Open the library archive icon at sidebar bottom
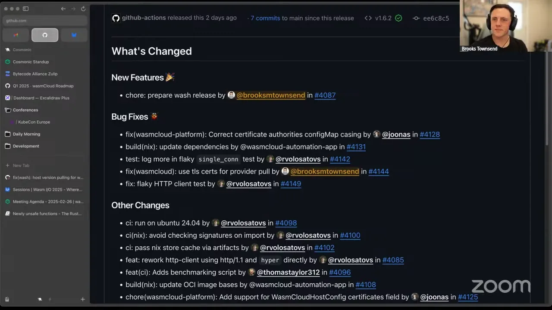 (x=7, y=299)
